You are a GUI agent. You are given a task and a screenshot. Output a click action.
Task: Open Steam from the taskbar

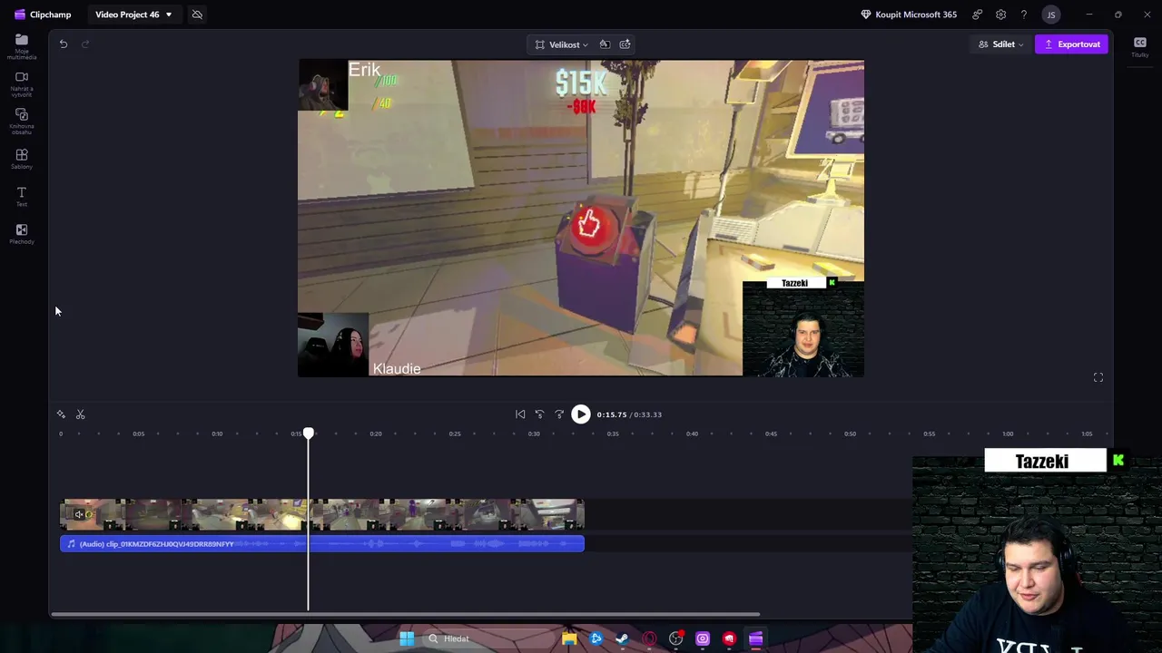coord(622,638)
